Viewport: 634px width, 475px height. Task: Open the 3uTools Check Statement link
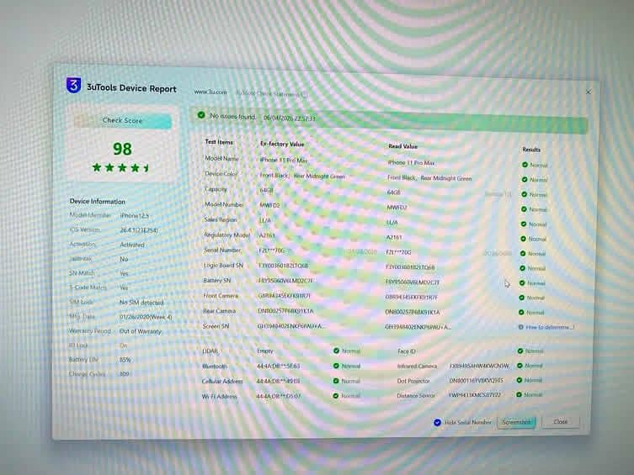point(271,93)
